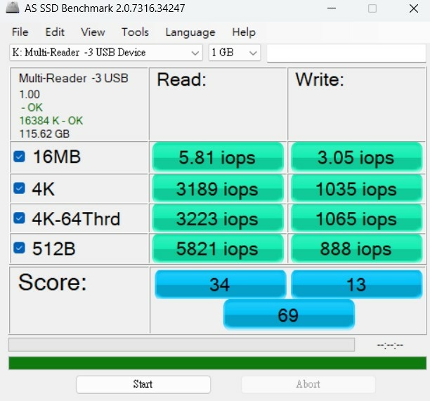Click the 16MB write result 3.05 iops
This screenshot has width=430, height=401.
(356, 157)
